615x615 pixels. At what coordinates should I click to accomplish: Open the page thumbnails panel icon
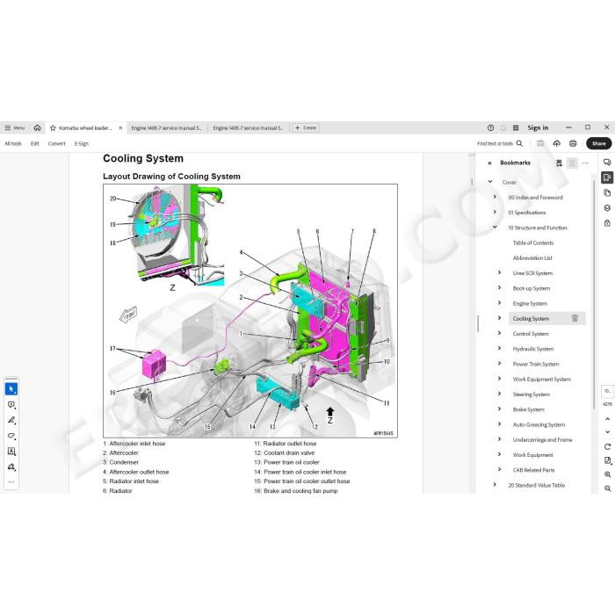coord(607,193)
